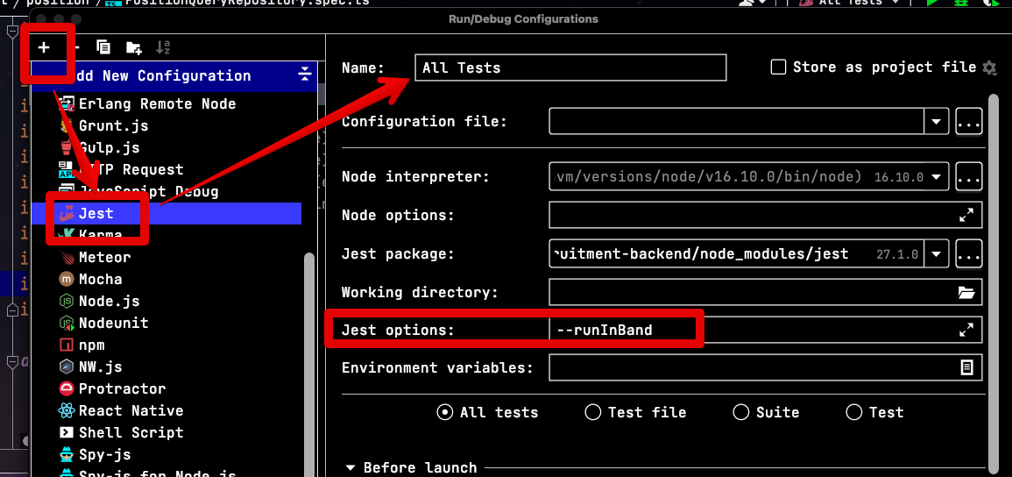The image size is (1012, 477).
Task: Click the minus Remove Configuration icon
Action: click(76, 47)
